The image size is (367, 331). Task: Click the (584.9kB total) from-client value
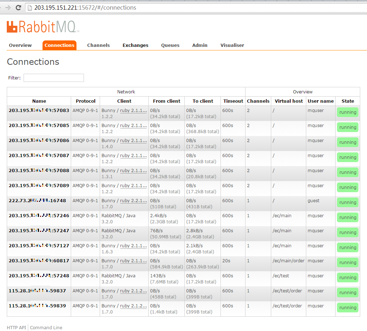[x=167, y=267]
